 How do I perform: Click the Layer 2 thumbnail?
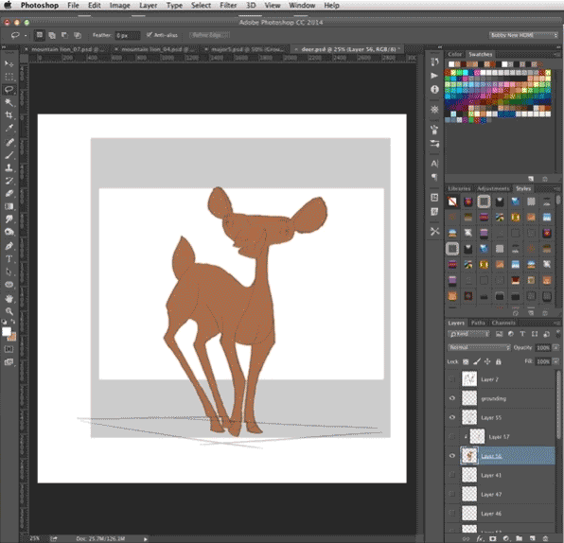tap(469, 379)
